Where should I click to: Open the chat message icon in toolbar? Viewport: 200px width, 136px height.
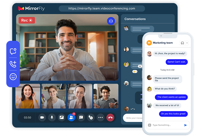[x=81, y=117]
